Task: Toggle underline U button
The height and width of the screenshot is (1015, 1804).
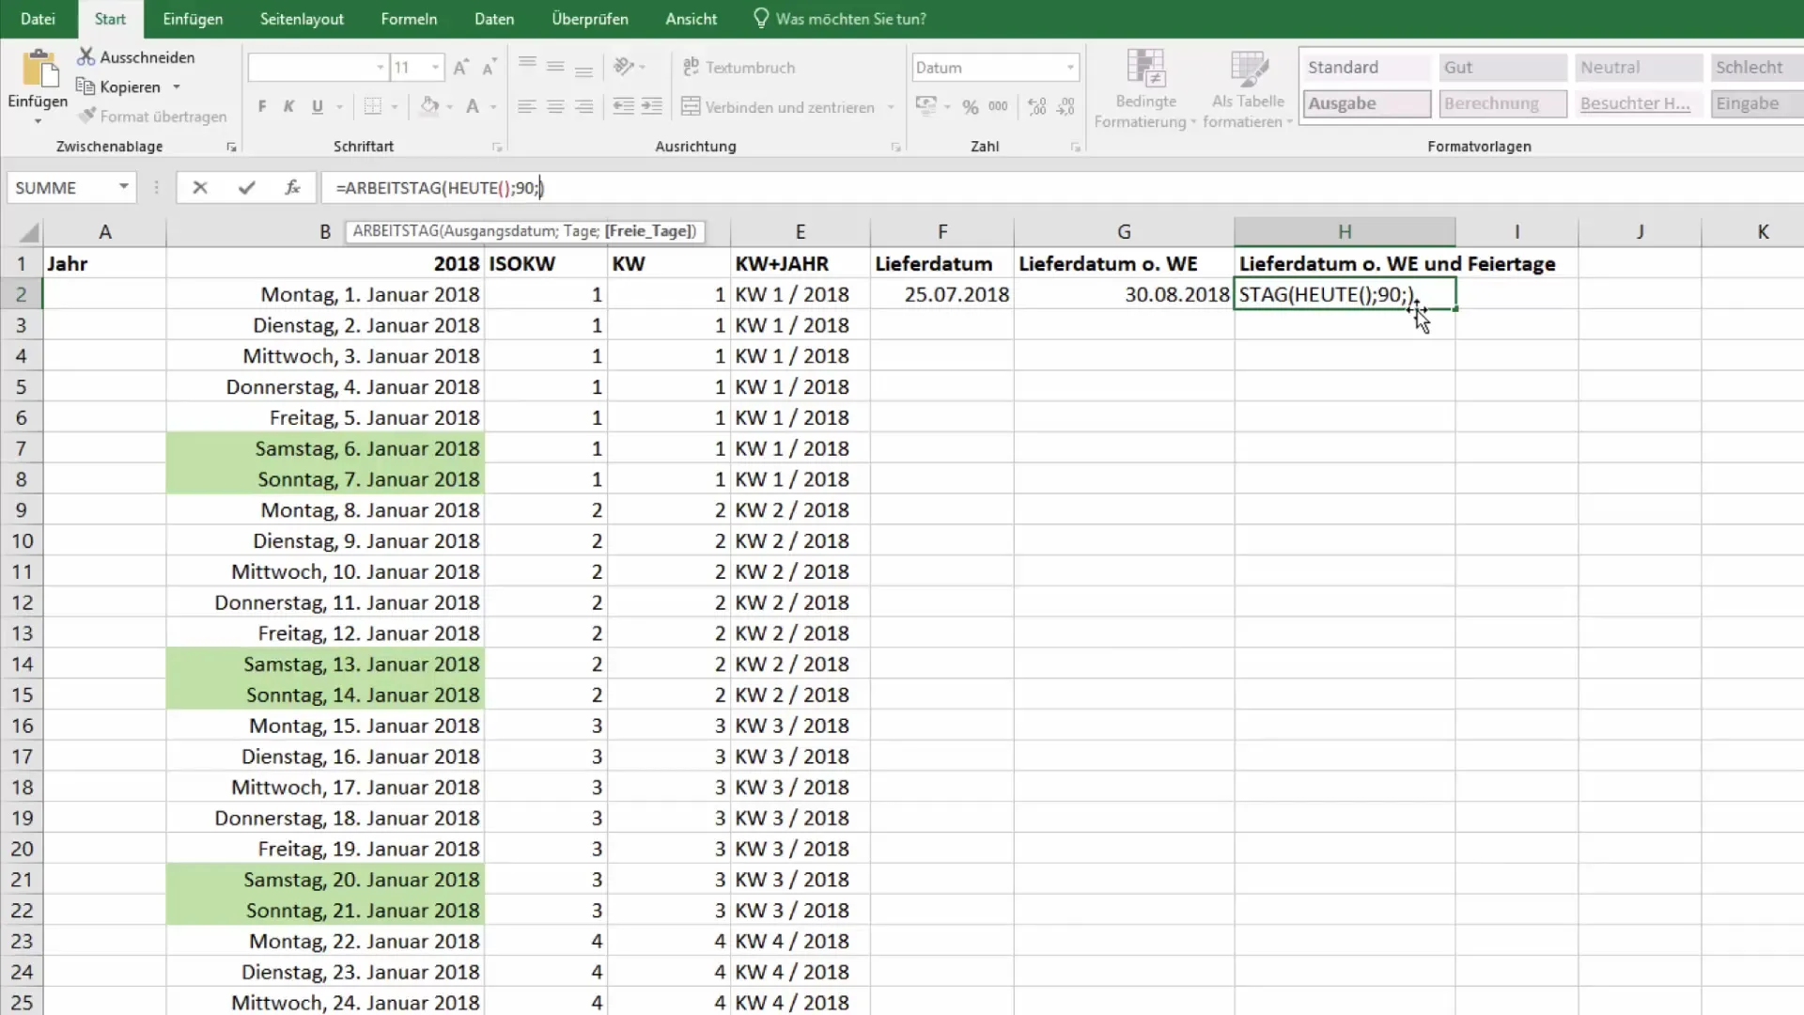Action: 318,107
